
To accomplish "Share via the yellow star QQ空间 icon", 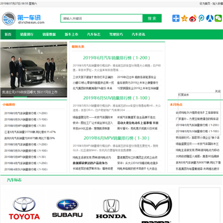I will point(184,19).
